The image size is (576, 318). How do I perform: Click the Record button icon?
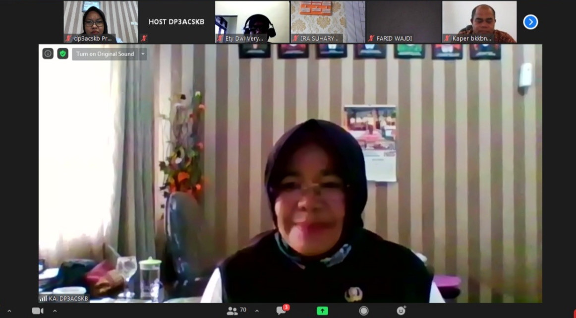[364, 311]
